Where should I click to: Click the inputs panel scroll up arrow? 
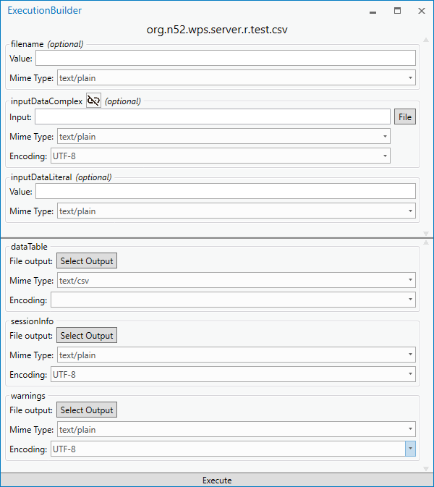426,40
